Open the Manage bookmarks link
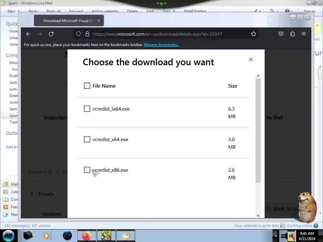The height and width of the screenshot is (242, 323). pyautogui.click(x=162, y=45)
